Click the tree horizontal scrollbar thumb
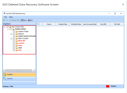 pyautogui.click(x=19, y=70)
